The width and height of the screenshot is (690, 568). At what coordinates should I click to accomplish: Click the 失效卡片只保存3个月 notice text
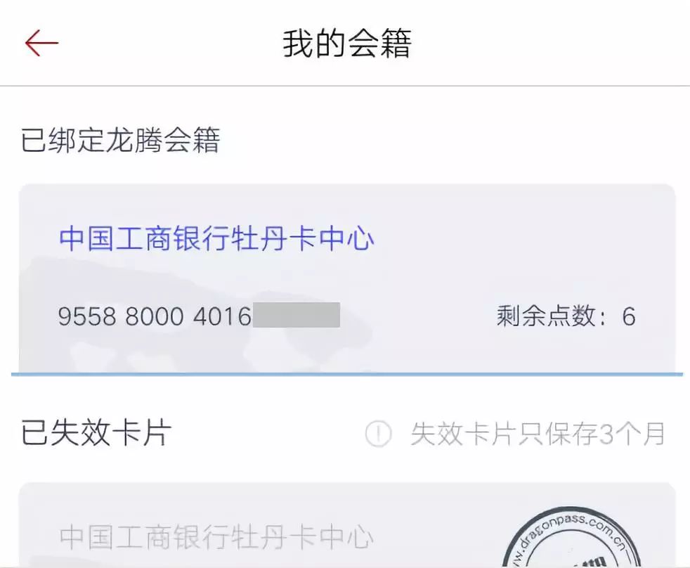538,434
